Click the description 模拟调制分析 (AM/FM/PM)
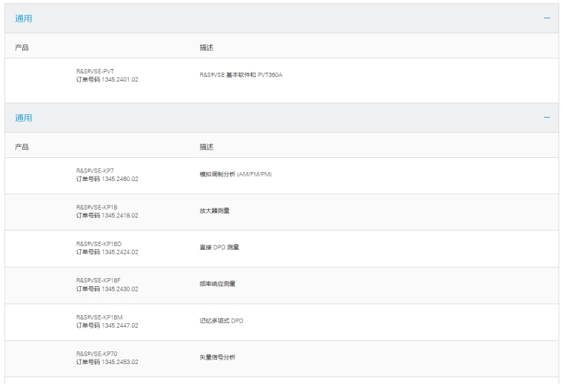Image resolution: width=563 pixels, height=384 pixels. [x=236, y=174]
